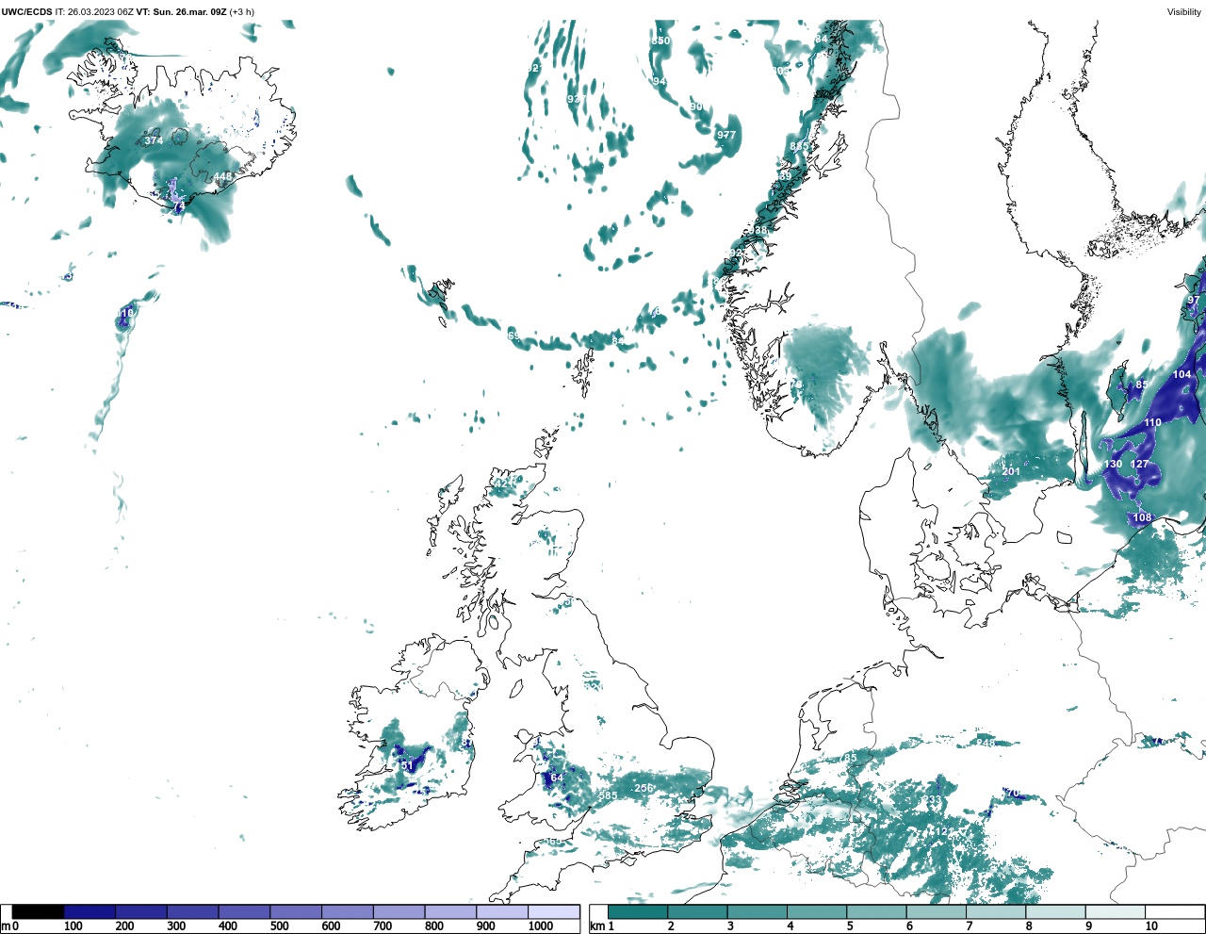Click the 'Visibility' title in top-right corner

[1184, 12]
